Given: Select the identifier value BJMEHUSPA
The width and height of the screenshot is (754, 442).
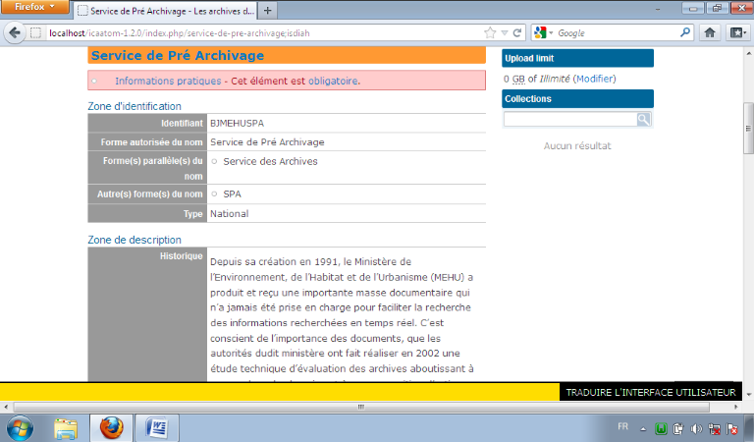Looking at the screenshot, I should point(237,123).
